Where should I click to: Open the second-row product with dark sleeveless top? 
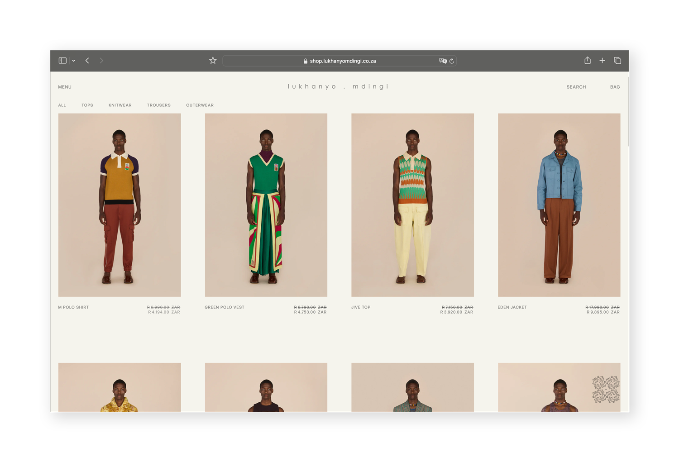(x=266, y=387)
